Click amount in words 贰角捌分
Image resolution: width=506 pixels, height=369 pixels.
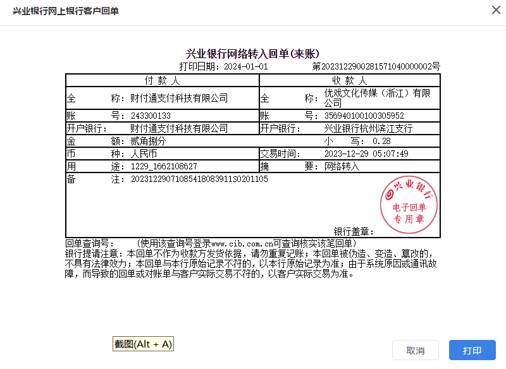pyautogui.click(x=148, y=141)
